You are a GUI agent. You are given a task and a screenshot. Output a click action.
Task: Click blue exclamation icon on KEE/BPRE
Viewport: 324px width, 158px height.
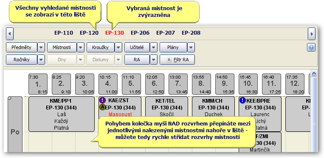[x=242, y=100]
